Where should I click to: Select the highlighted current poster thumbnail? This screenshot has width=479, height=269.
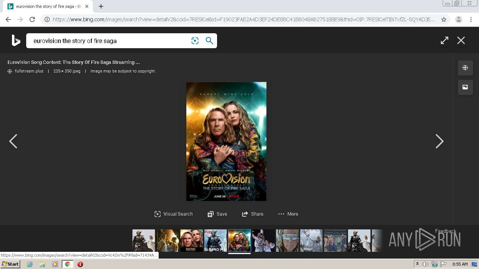[x=239, y=241]
